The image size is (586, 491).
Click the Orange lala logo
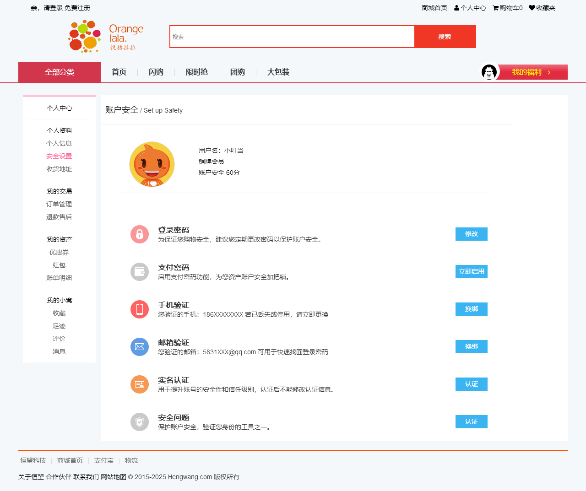click(x=106, y=36)
